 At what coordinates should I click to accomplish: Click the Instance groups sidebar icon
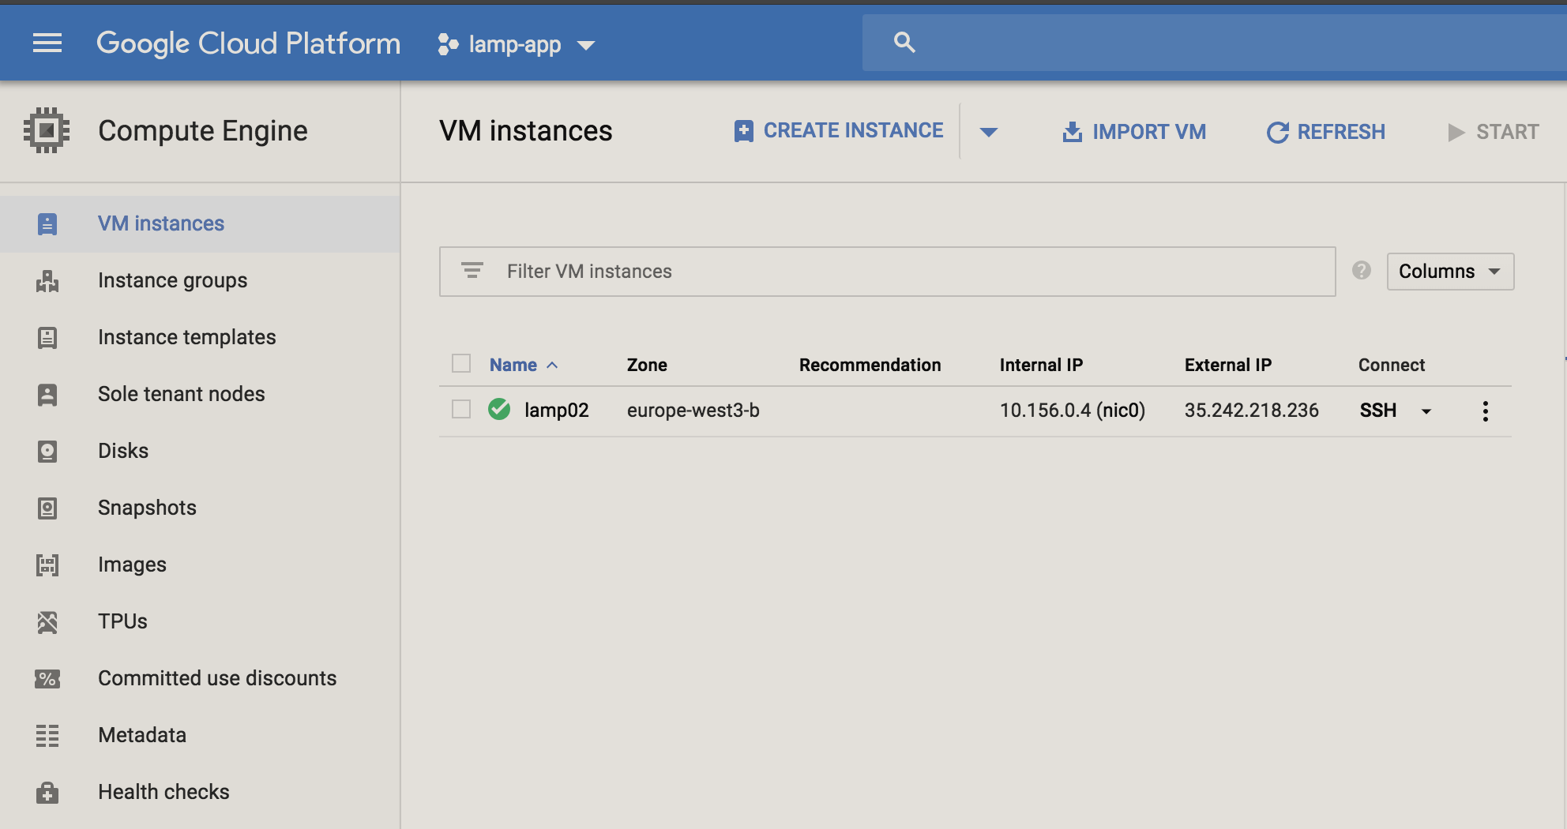coord(47,281)
